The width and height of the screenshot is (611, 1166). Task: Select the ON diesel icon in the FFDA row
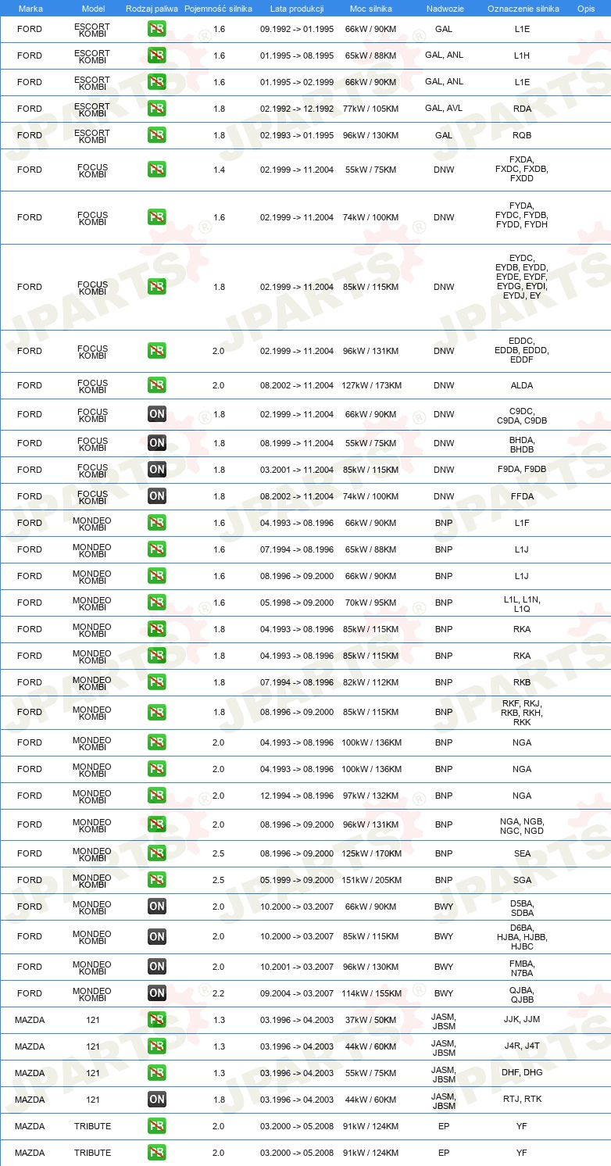(x=157, y=496)
